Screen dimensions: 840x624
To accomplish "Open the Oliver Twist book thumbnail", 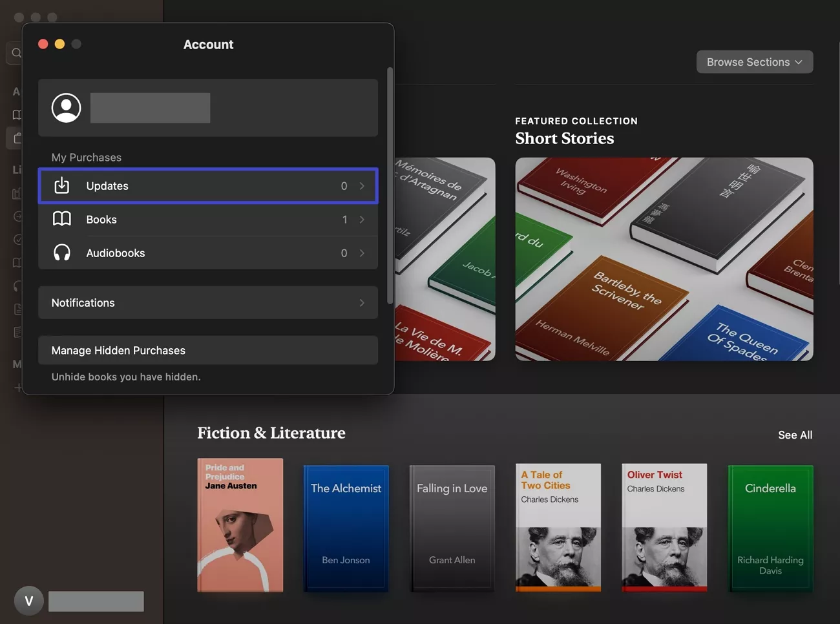I will pos(664,527).
